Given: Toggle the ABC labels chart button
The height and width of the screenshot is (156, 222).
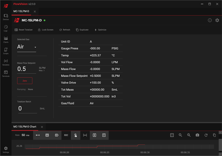Looking at the screenshot, I should (66, 135).
